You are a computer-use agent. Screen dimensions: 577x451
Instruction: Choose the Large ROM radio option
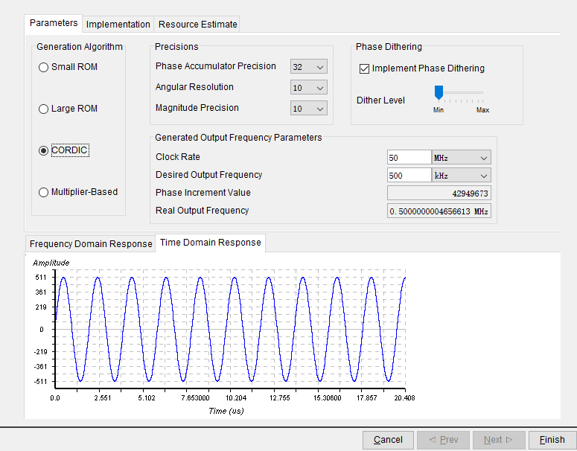(x=44, y=109)
